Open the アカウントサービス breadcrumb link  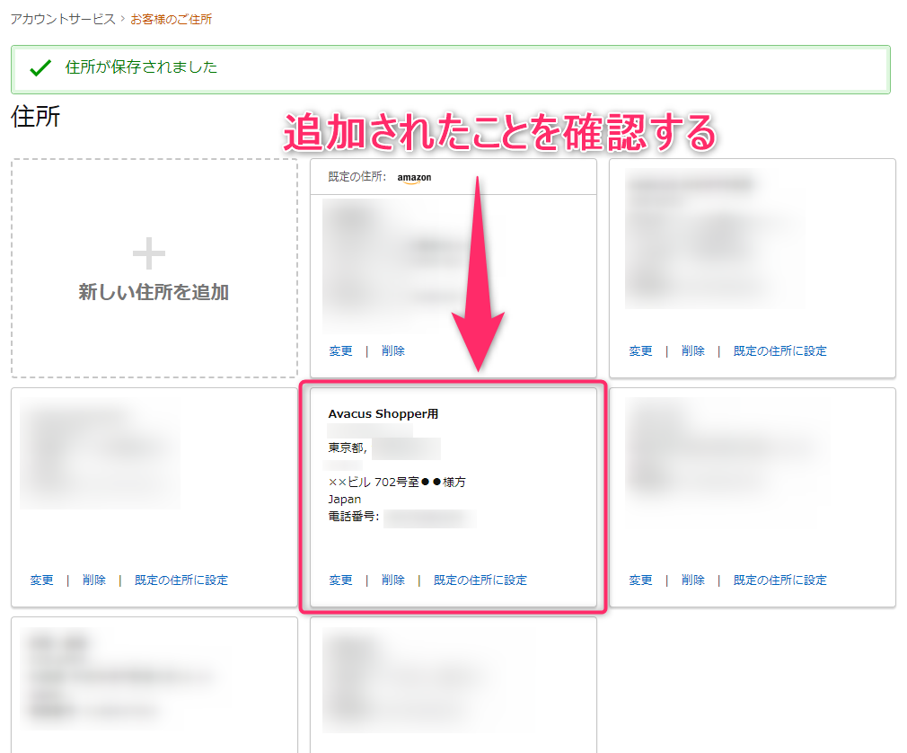coord(62,19)
